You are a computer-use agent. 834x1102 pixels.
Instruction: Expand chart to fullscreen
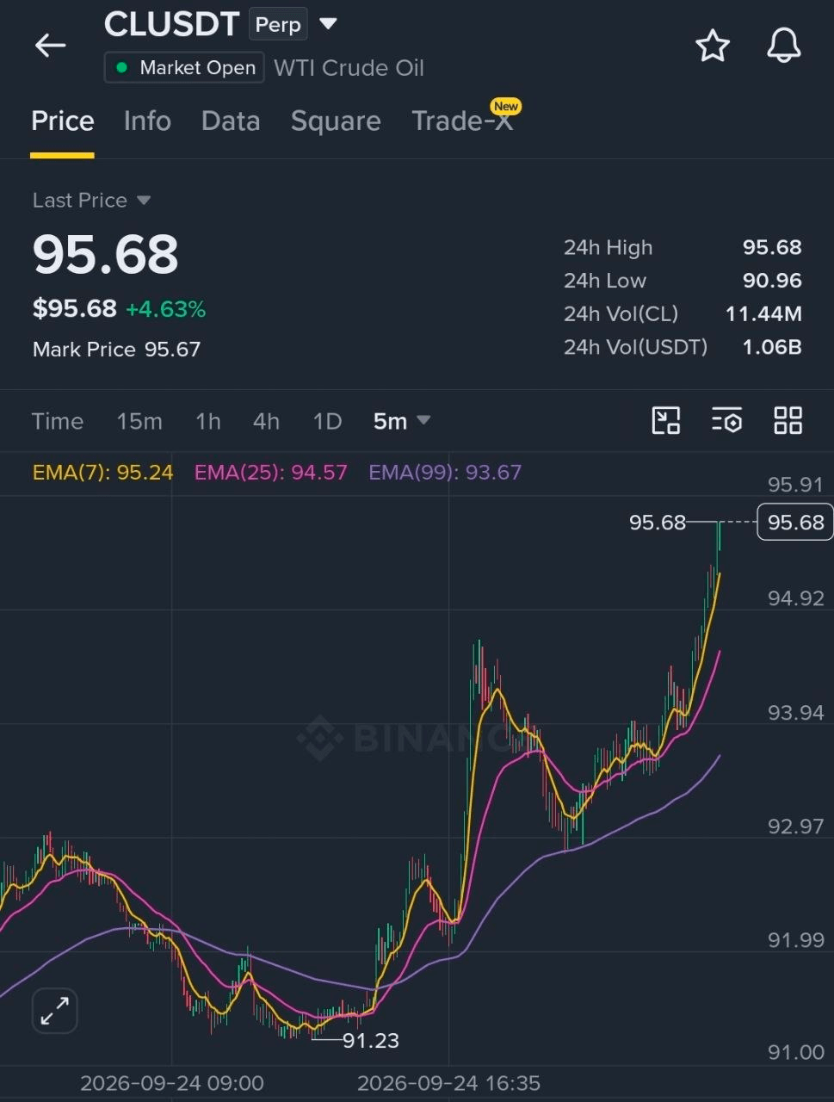tap(54, 1011)
